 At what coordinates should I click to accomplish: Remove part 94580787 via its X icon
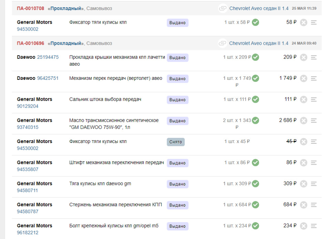(304, 205)
